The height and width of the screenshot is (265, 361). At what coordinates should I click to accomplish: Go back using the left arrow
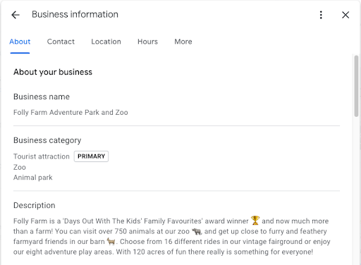click(16, 15)
